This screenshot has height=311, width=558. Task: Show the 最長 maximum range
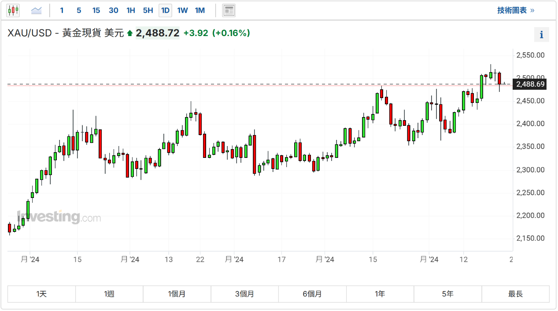(x=515, y=294)
